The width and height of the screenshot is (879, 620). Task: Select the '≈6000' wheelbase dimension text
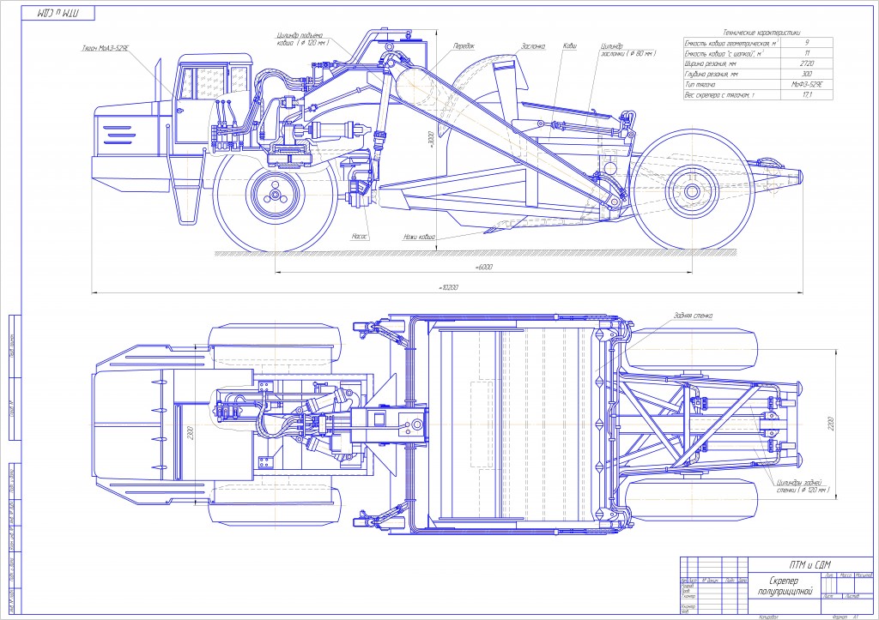[x=483, y=268]
